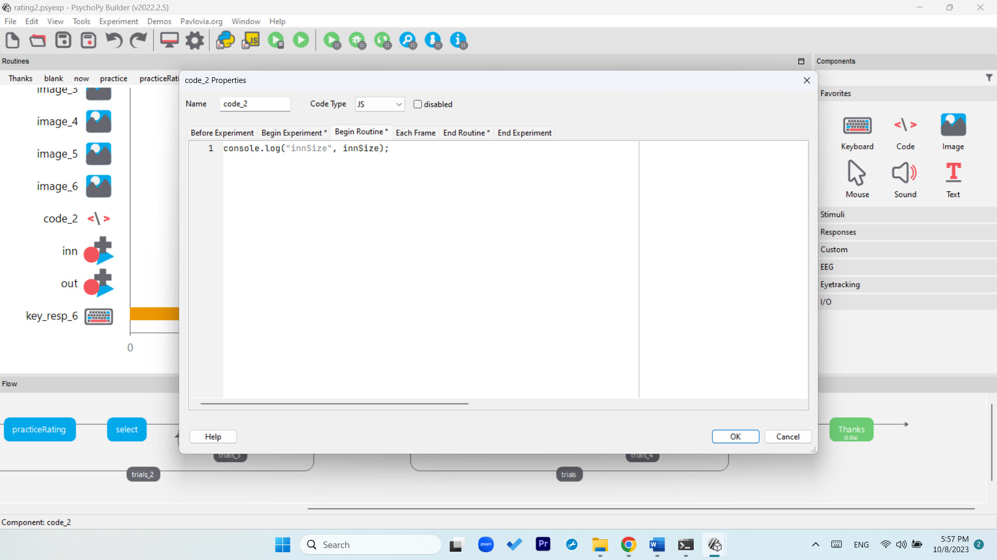Viewport: 997px width, 560px height.
Task: Click the OK button
Action: click(735, 437)
